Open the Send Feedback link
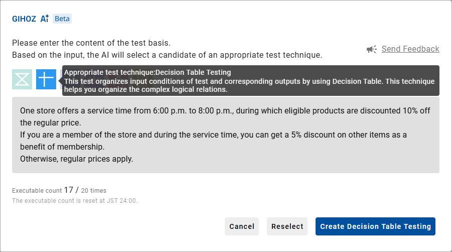The width and height of the screenshot is (452, 252). 410,49
